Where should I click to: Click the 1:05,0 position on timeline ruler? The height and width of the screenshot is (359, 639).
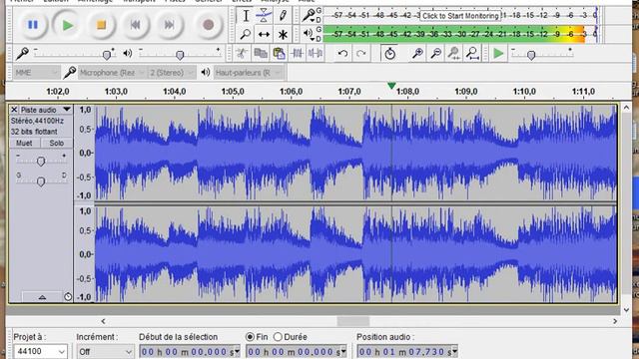[233, 92]
